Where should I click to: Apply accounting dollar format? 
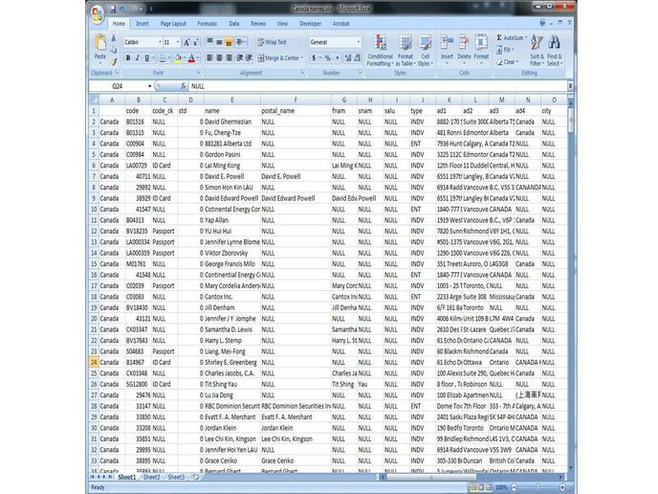[x=314, y=58]
